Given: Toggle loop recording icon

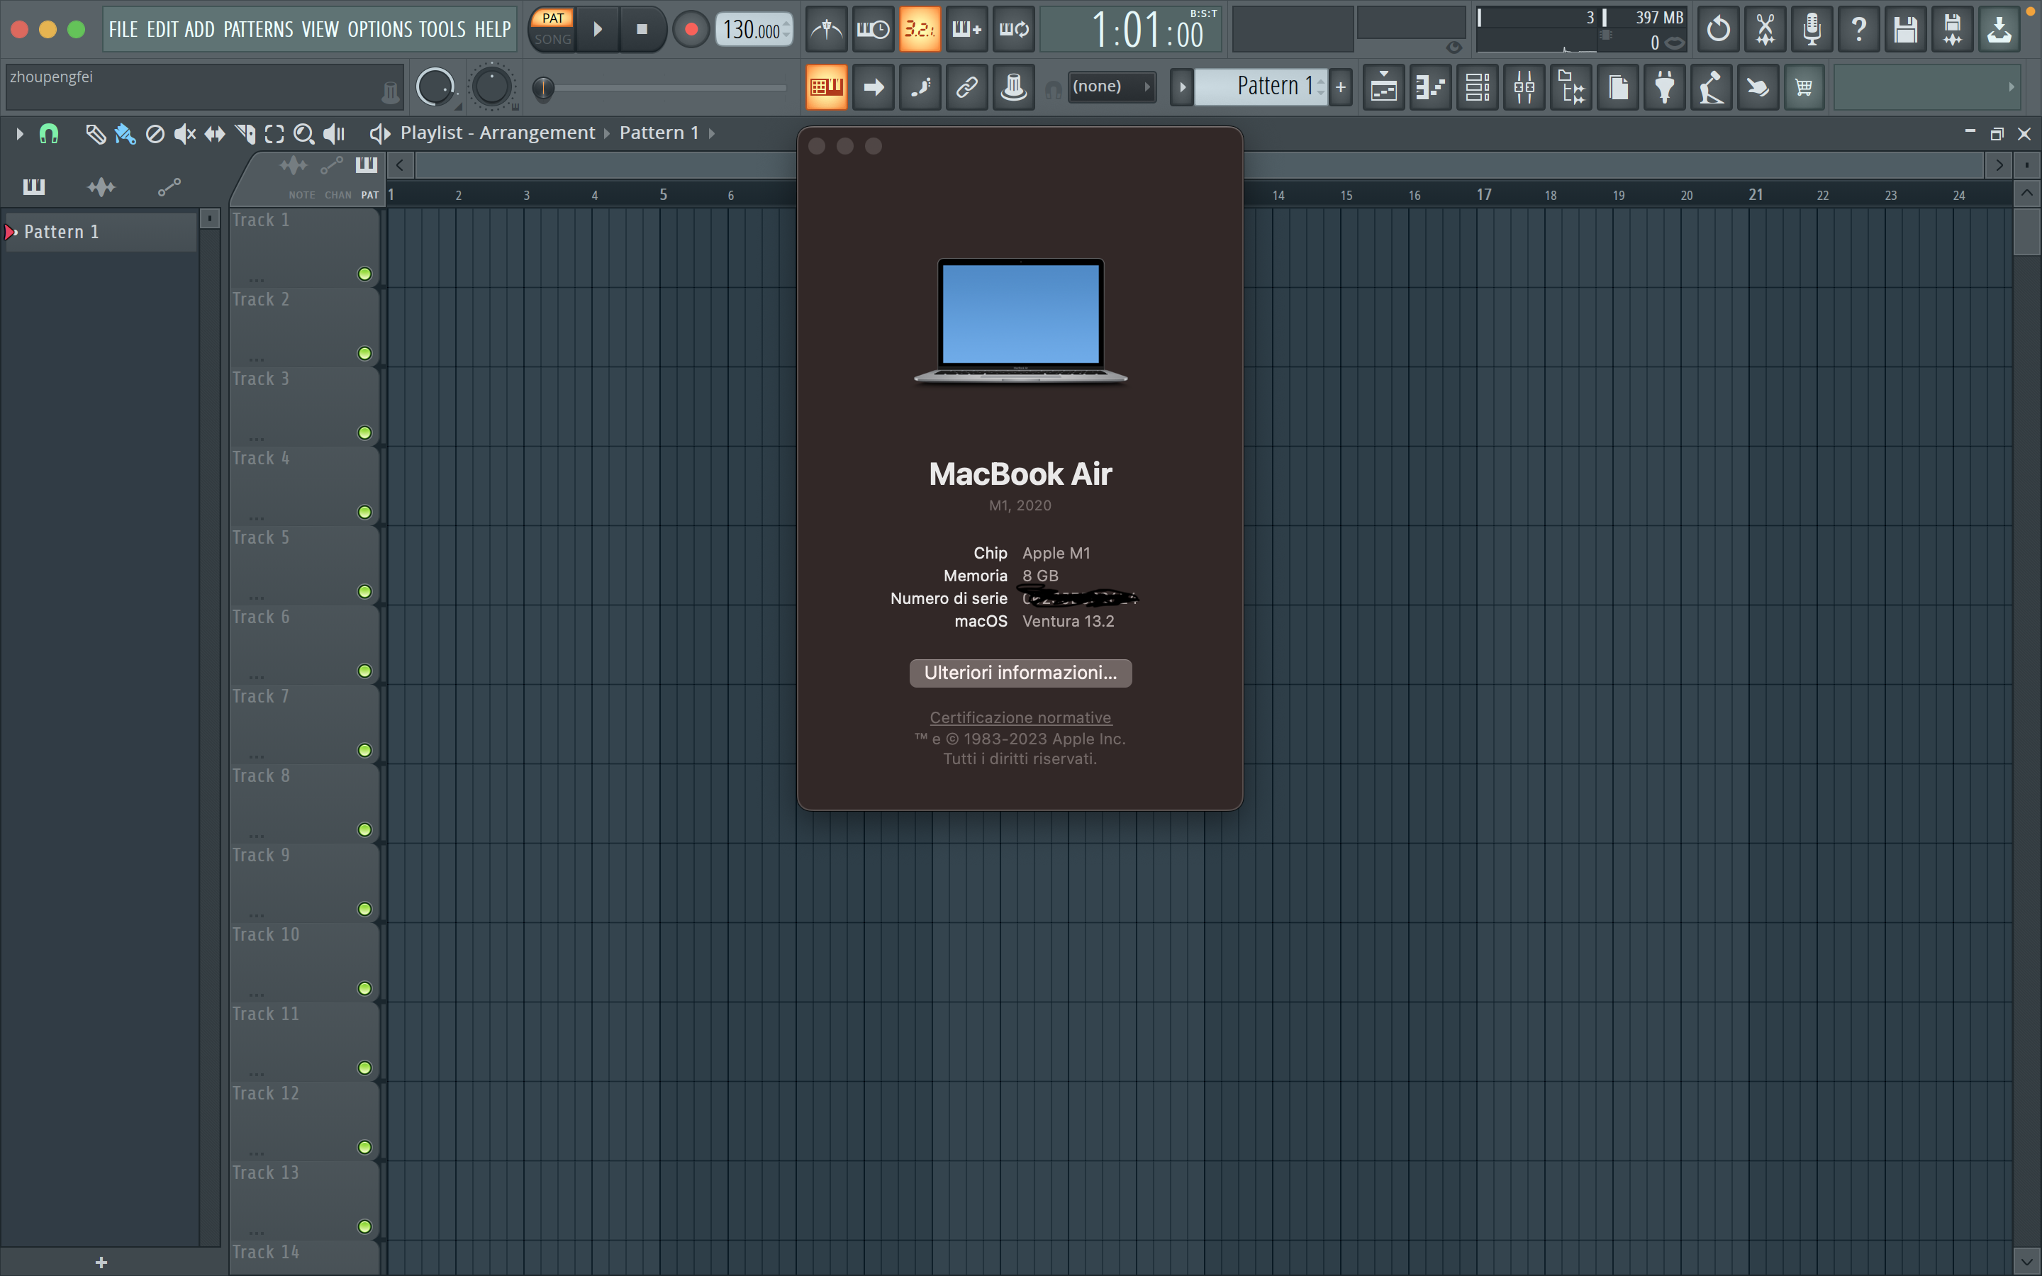Looking at the screenshot, I should click(1013, 30).
